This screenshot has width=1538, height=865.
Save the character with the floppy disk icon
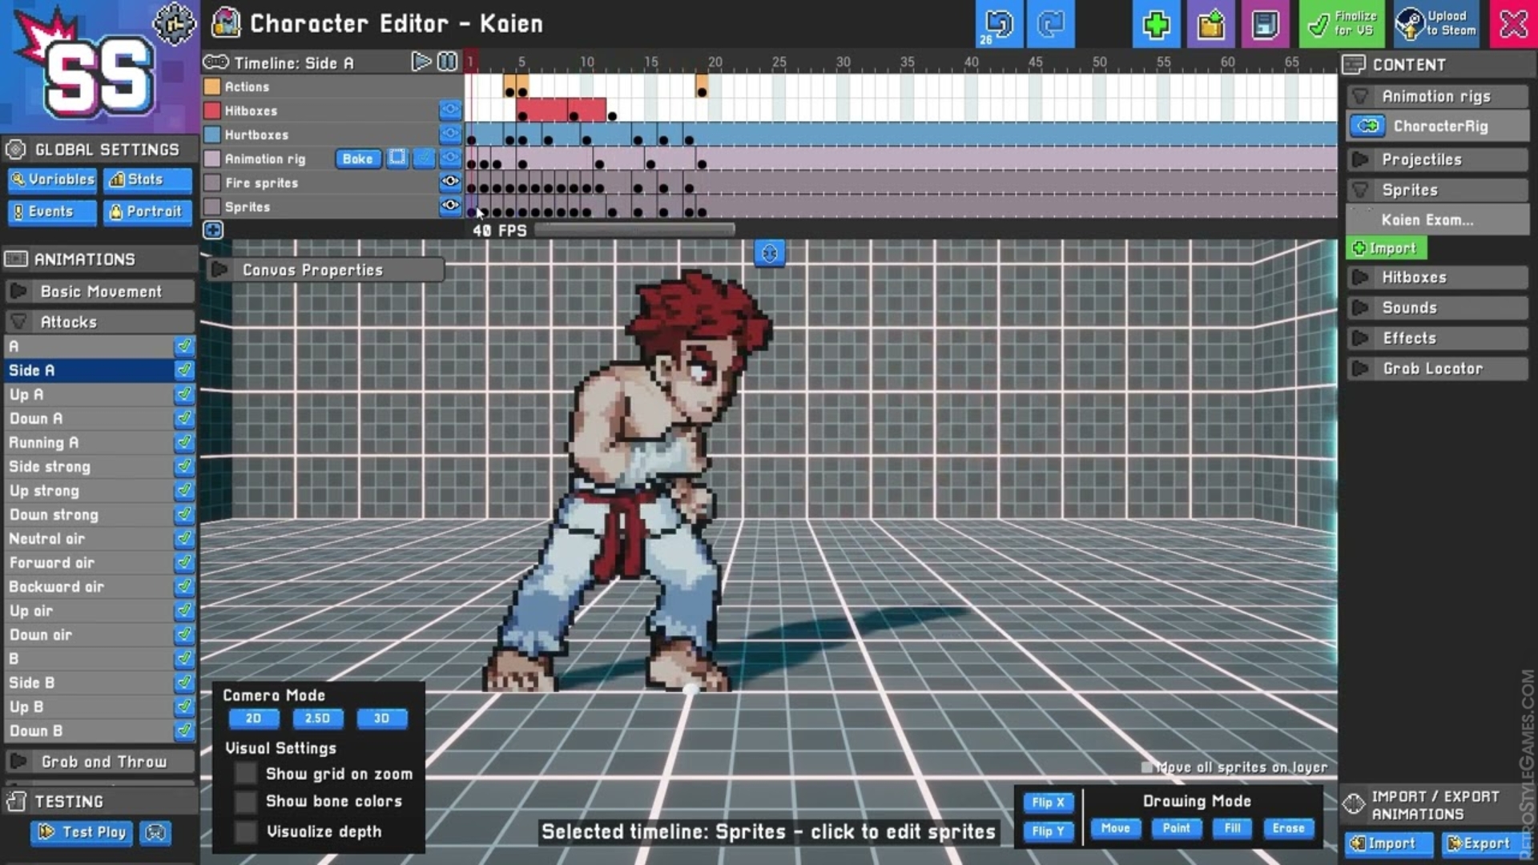1264,24
